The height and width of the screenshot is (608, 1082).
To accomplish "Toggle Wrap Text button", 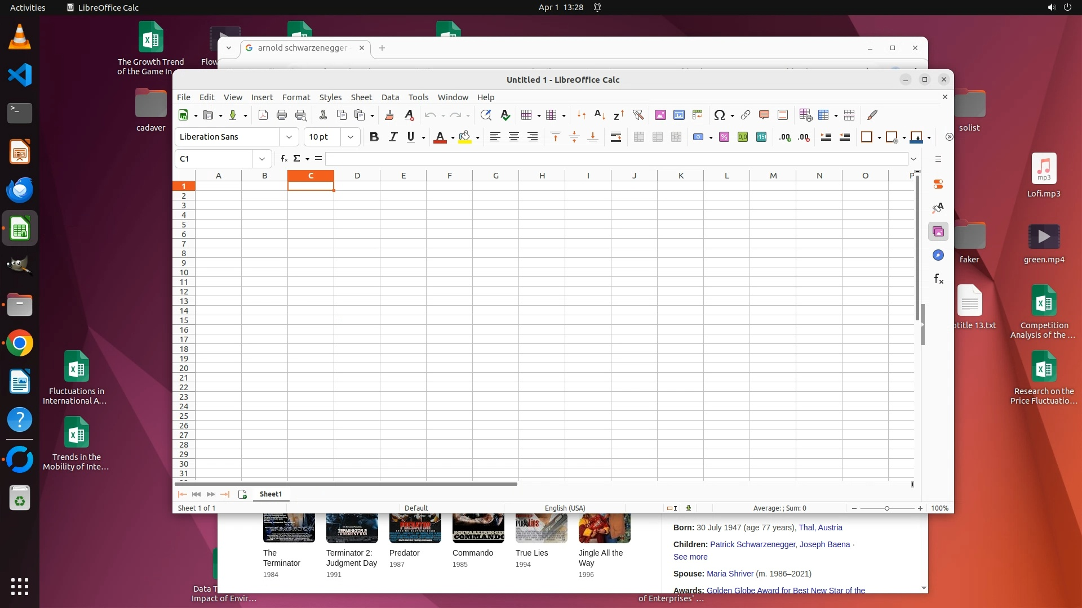I will [616, 137].
